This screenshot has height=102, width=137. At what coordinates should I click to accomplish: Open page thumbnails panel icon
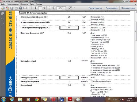coord(3,13)
